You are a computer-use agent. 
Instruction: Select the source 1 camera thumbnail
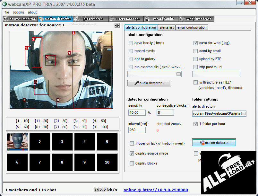pyautogui.click(x=17, y=142)
